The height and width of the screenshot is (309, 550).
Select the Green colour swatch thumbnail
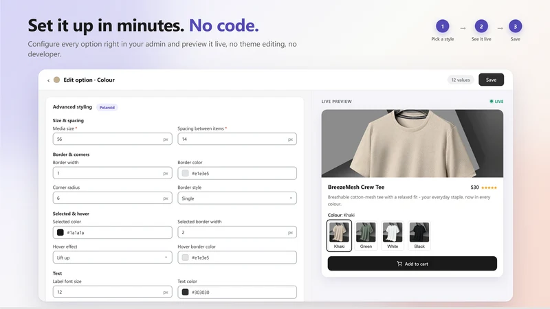(x=366, y=236)
